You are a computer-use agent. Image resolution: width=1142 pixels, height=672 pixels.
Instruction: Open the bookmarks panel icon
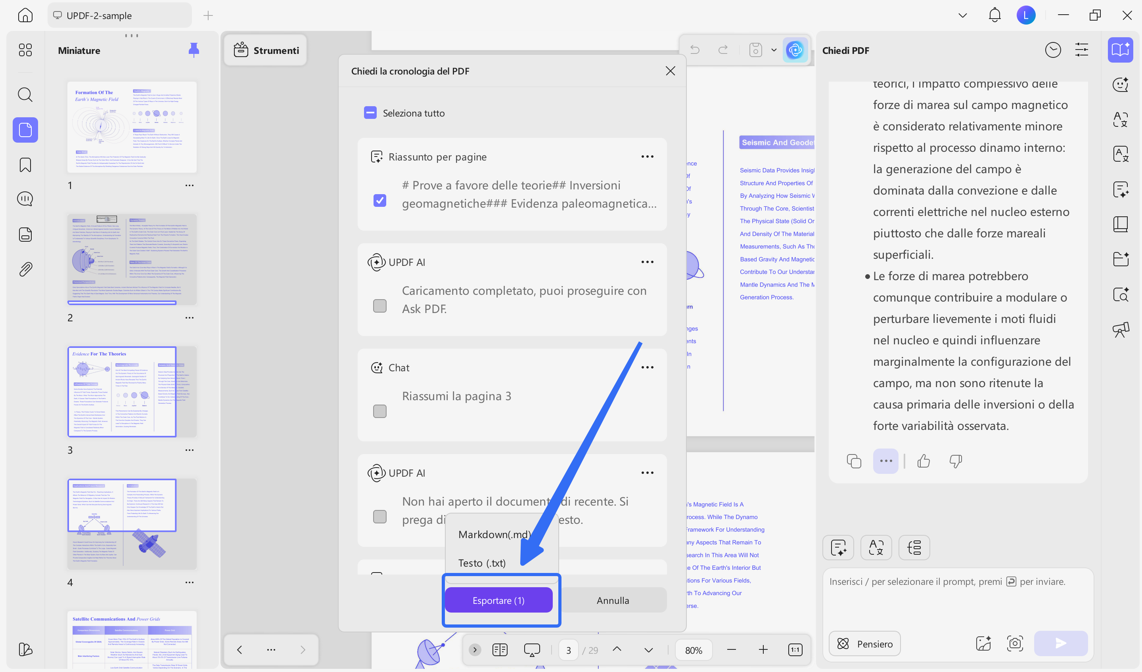(25, 165)
